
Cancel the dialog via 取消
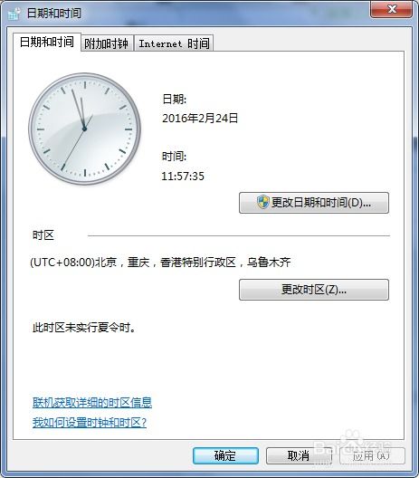(299, 455)
